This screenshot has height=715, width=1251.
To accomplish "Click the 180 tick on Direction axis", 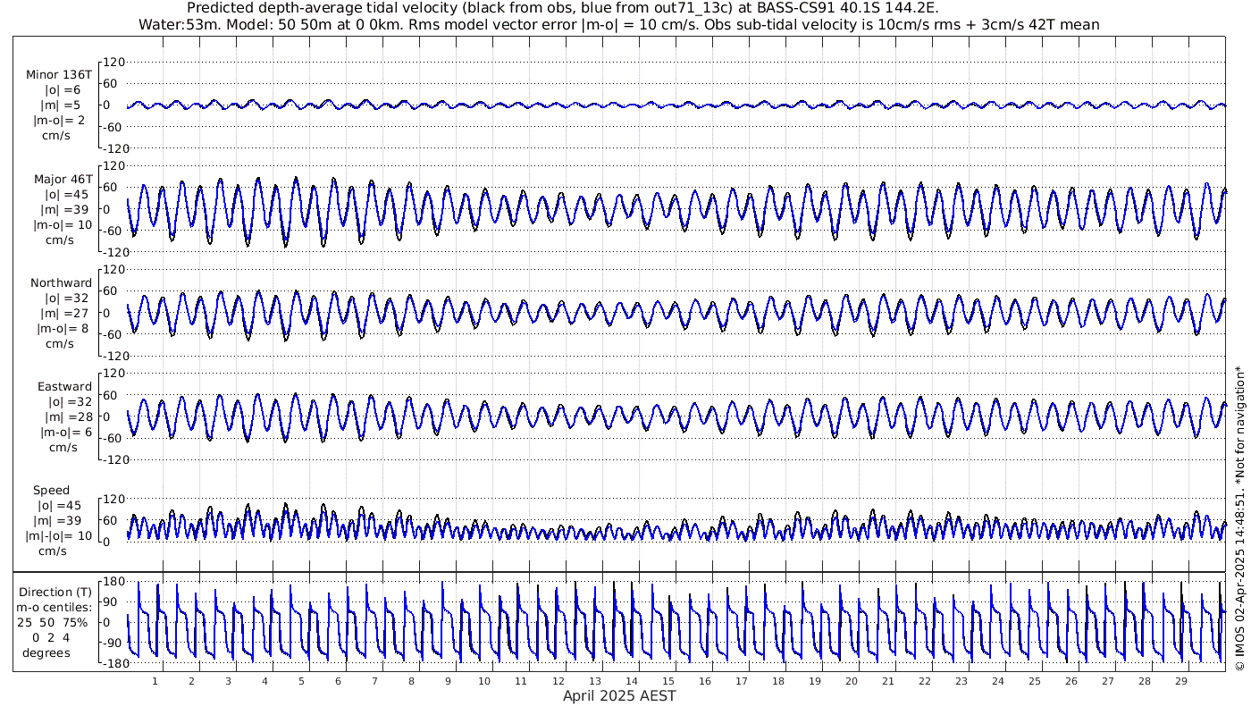I will point(113,582).
